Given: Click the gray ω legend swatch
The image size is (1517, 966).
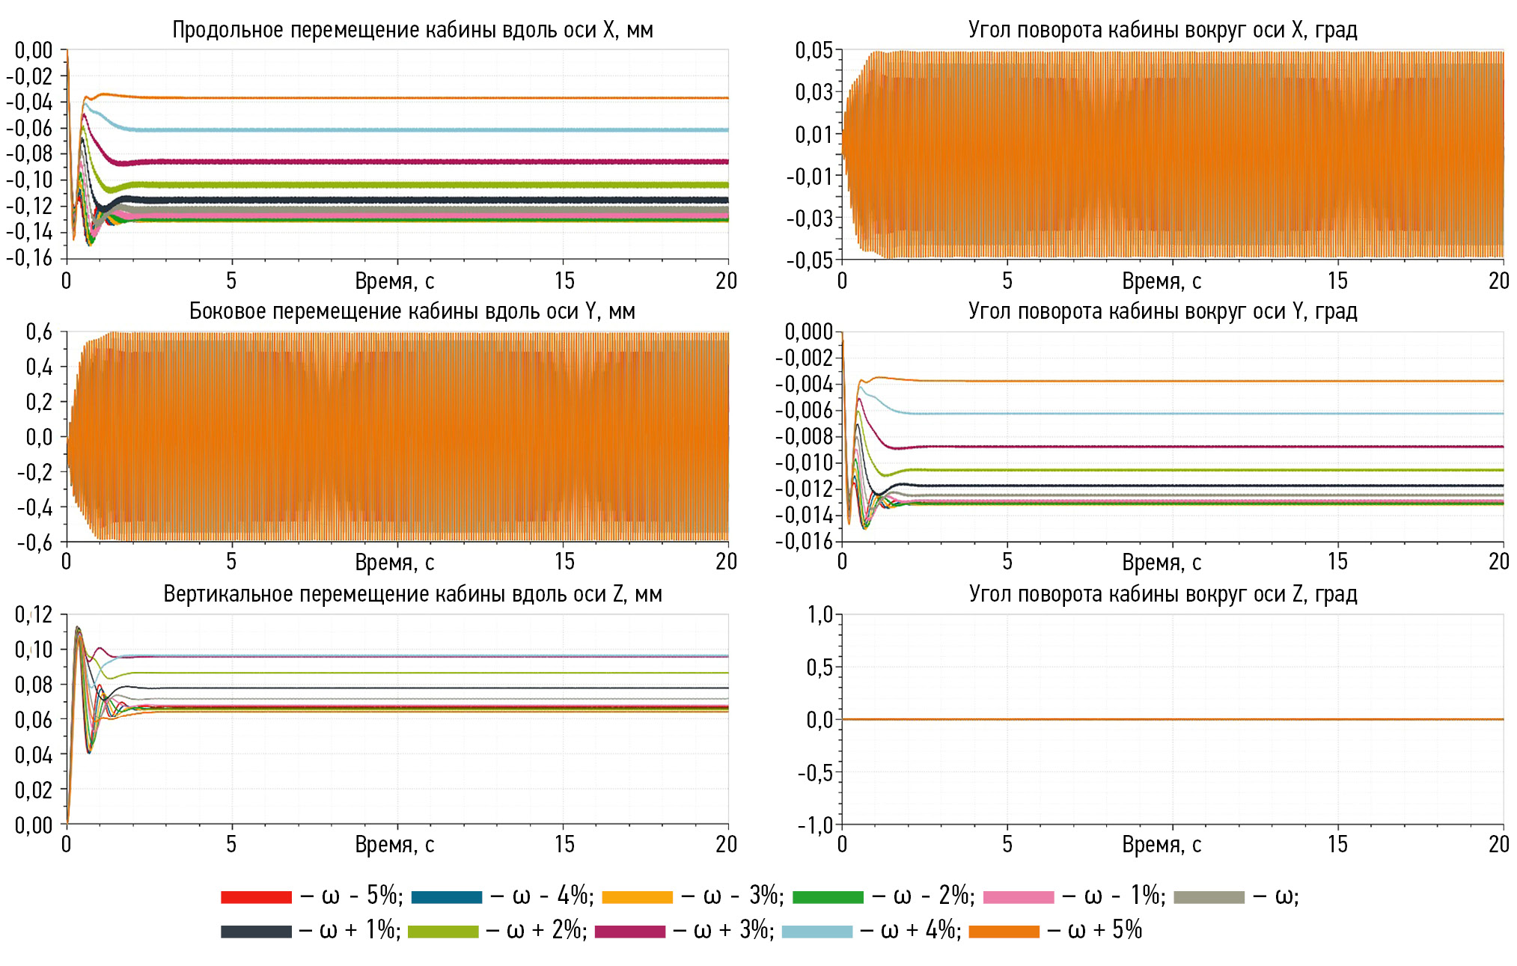Looking at the screenshot, I should (x=1209, y=896).
